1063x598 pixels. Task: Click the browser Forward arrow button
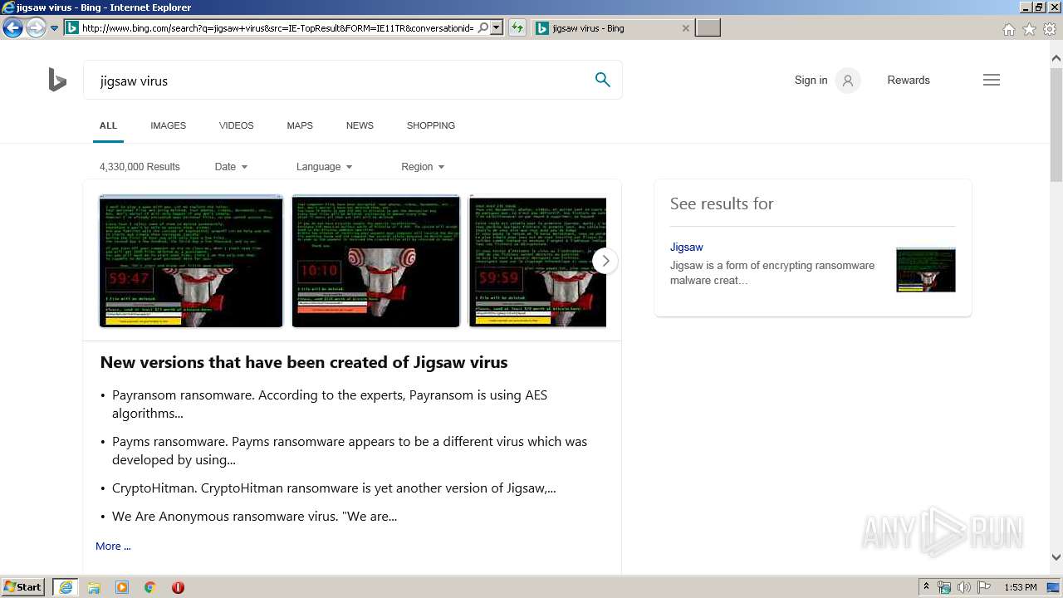point(36,27)
